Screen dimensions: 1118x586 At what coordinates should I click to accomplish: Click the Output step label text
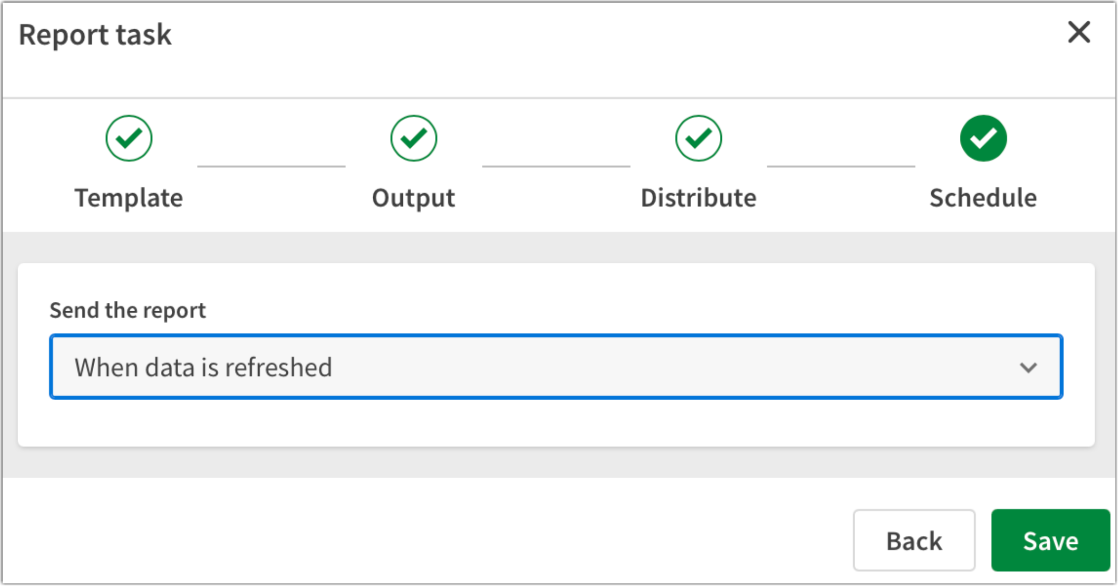pyautogui.click(x=413, y=197)
